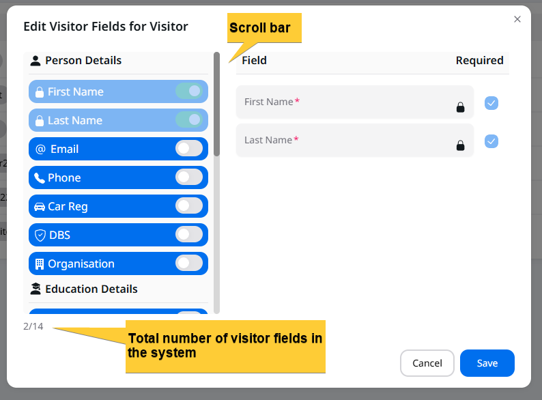Click the Education Details graduate icon
The height and width of the screenshot is (400, 542).
[x=35, y=289]
